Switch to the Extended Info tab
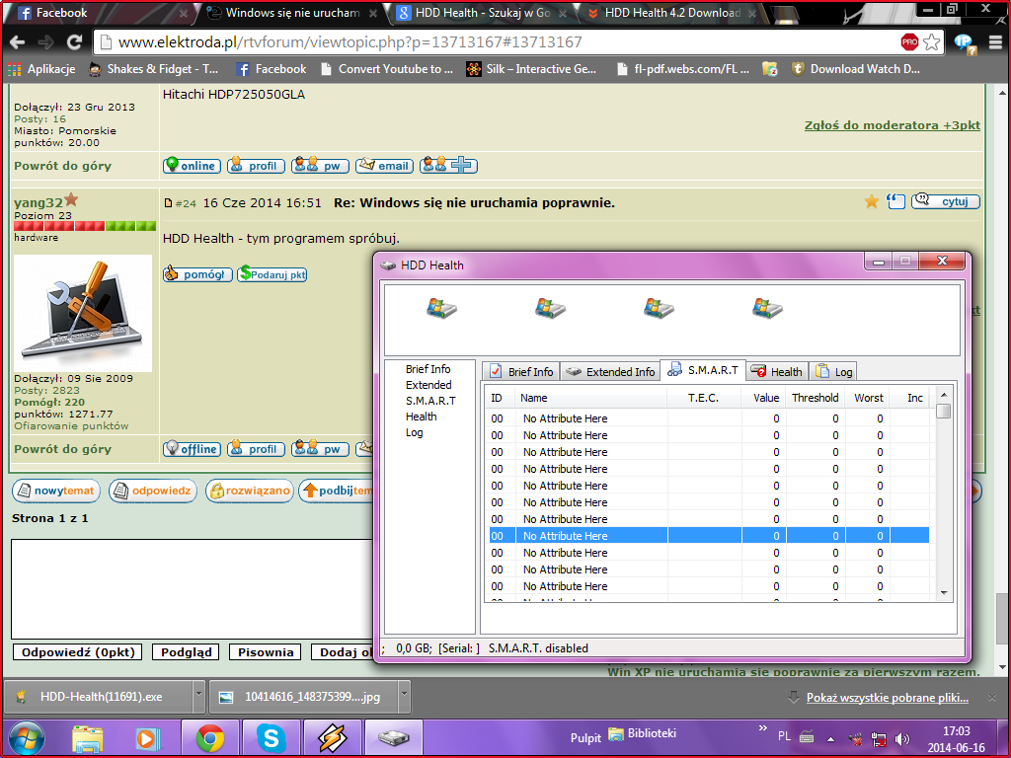 [610, 371]
